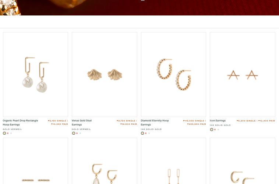Open the Icon Earrings product title
Image resolution: width=279 pixels, height=184 pixels.
click(x=218, y=120)
